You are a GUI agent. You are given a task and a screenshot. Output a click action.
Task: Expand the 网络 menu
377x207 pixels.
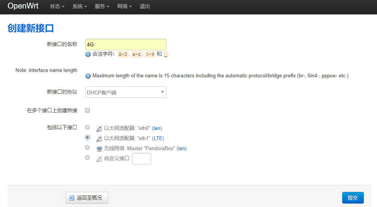tap(125, 7)
